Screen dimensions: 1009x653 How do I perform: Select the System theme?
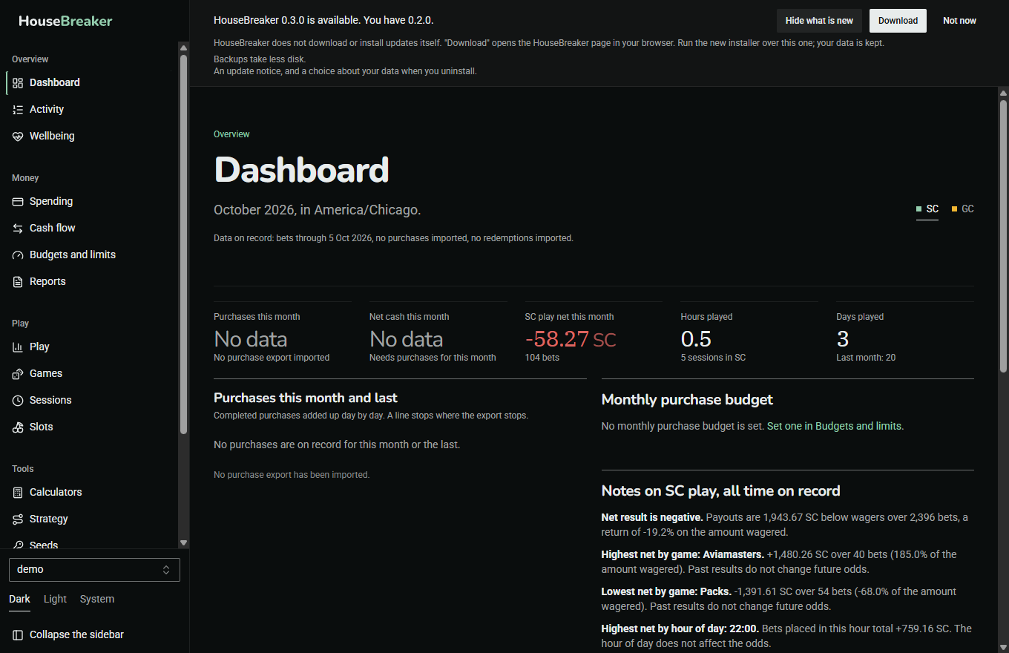[97, 599]
